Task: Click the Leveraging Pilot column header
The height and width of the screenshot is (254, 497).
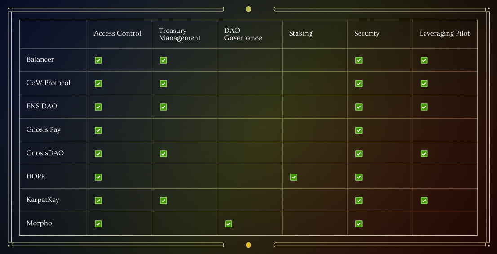Action: [445, 34]
